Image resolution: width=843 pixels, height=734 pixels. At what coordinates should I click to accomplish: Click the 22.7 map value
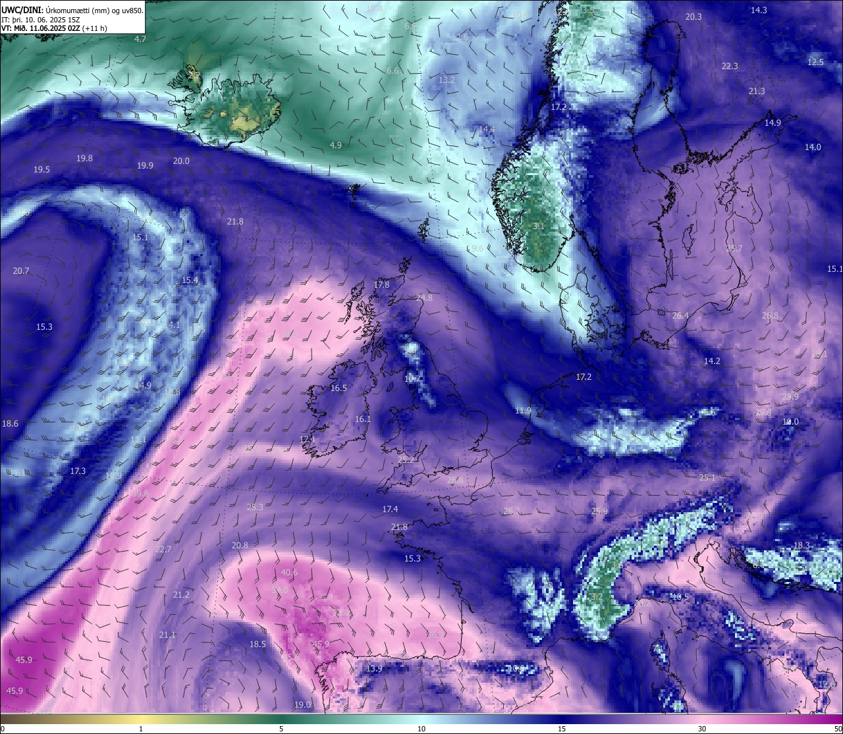(x=163, y=550)
